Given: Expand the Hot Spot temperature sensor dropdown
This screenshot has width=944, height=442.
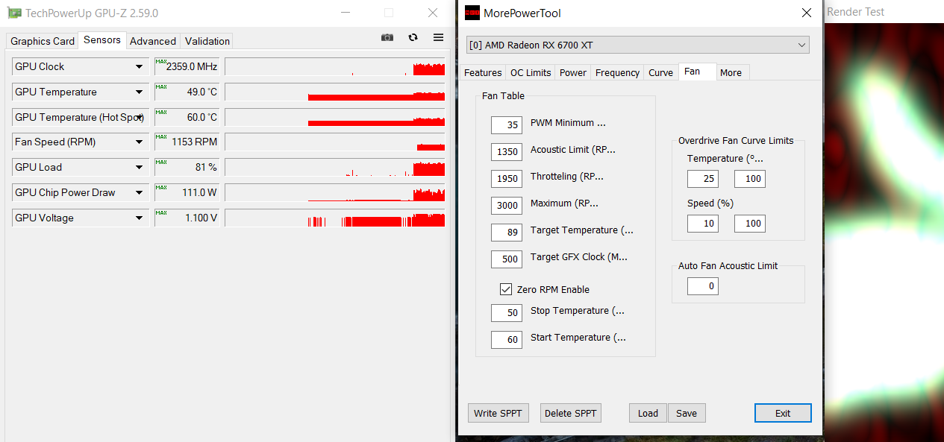Looking at the screenshot, I should click(x=140, y=117).
